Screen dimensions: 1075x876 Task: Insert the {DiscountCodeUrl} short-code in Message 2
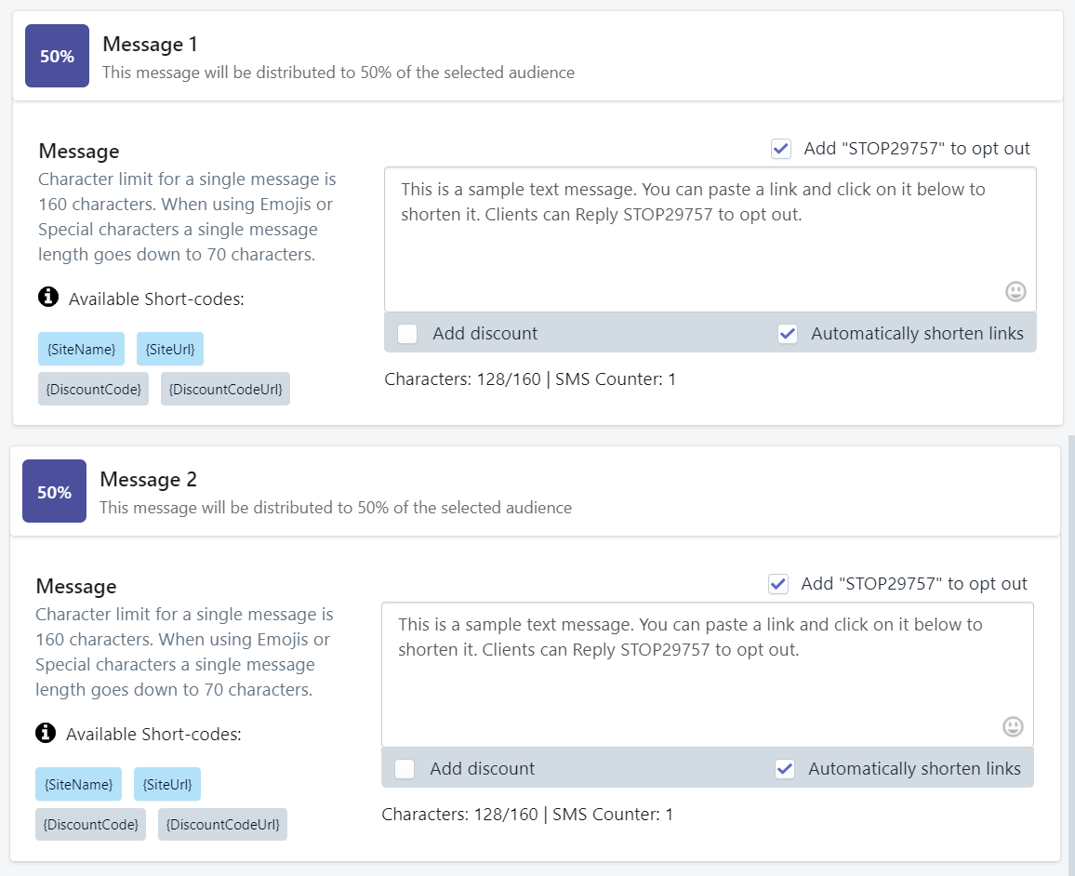coord(223,824)
